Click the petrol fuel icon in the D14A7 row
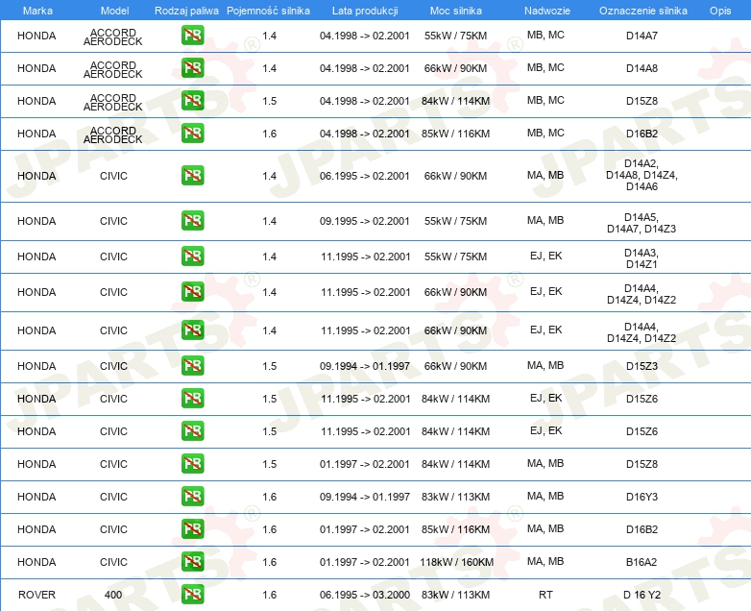Image resolution: width=751 pixels, height=611 pixels. [192, 36]
